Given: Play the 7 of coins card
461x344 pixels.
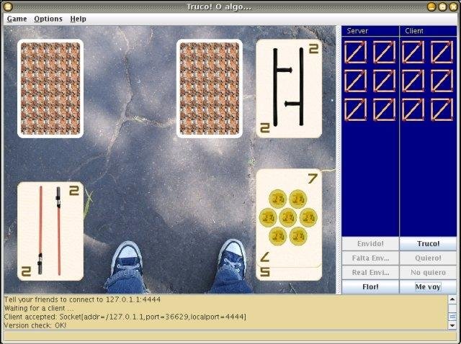Looking at the screenshot, I should pos(289,218).
